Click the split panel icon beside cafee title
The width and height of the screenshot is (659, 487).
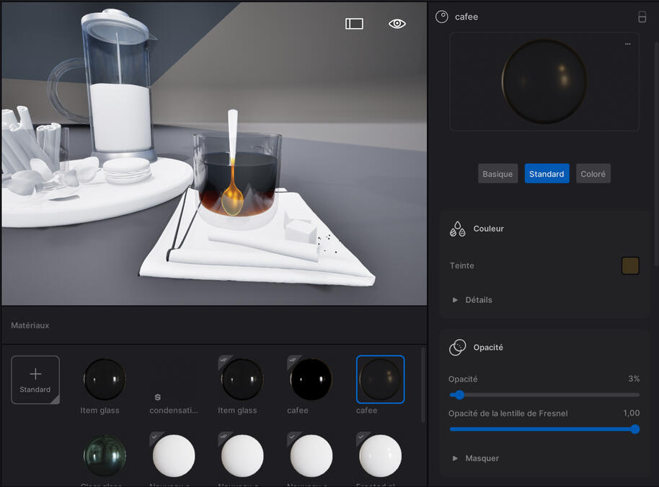(642, 17)
